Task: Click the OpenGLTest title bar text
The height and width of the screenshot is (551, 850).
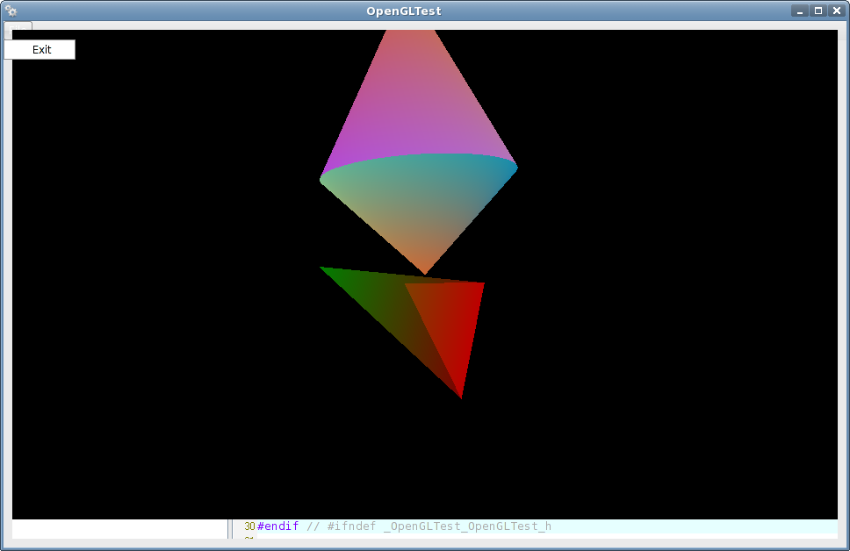Action: 404,11
